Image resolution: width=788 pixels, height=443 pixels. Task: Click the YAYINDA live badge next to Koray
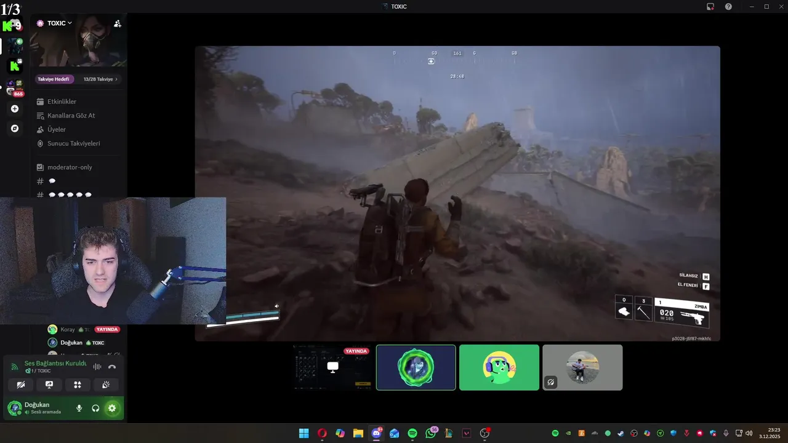(107, 330)
